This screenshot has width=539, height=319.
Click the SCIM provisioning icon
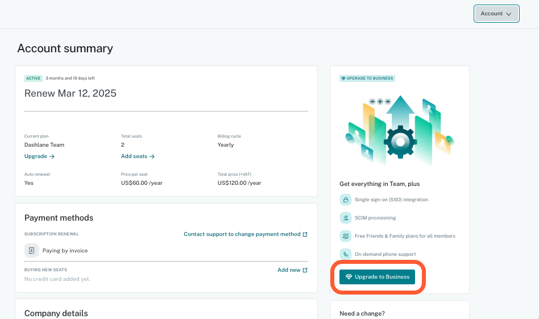pos(346,218)
